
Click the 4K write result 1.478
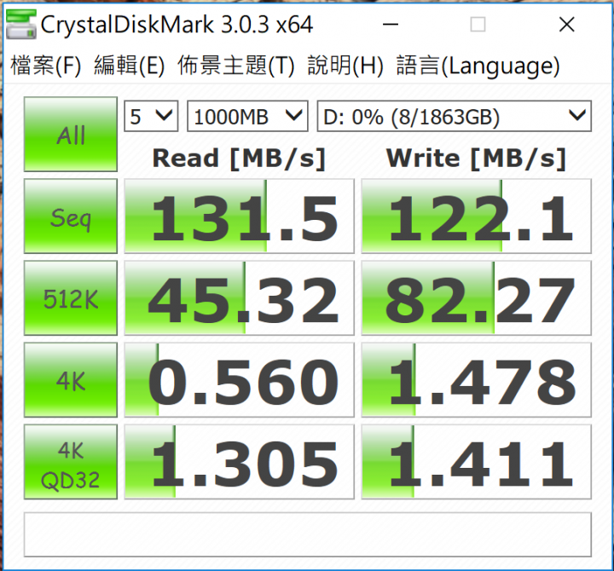coord(476,379)
